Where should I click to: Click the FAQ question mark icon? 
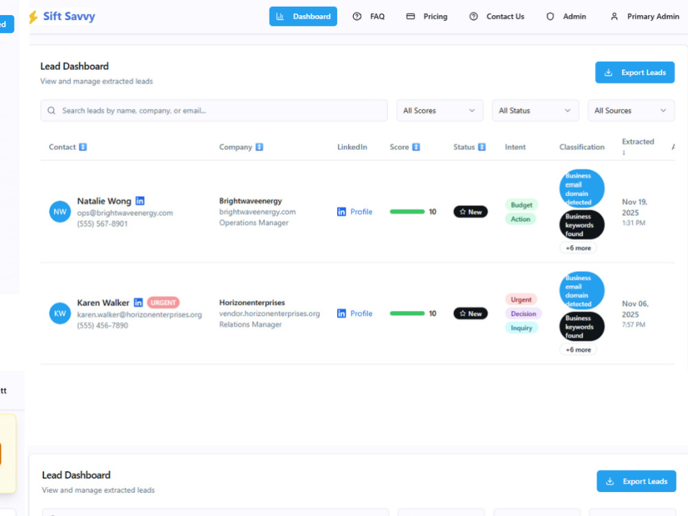pyautogui.click(x=357, y=17)
